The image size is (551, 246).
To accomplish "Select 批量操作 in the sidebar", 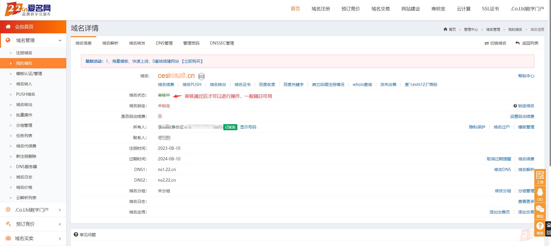I will point(24,115).
